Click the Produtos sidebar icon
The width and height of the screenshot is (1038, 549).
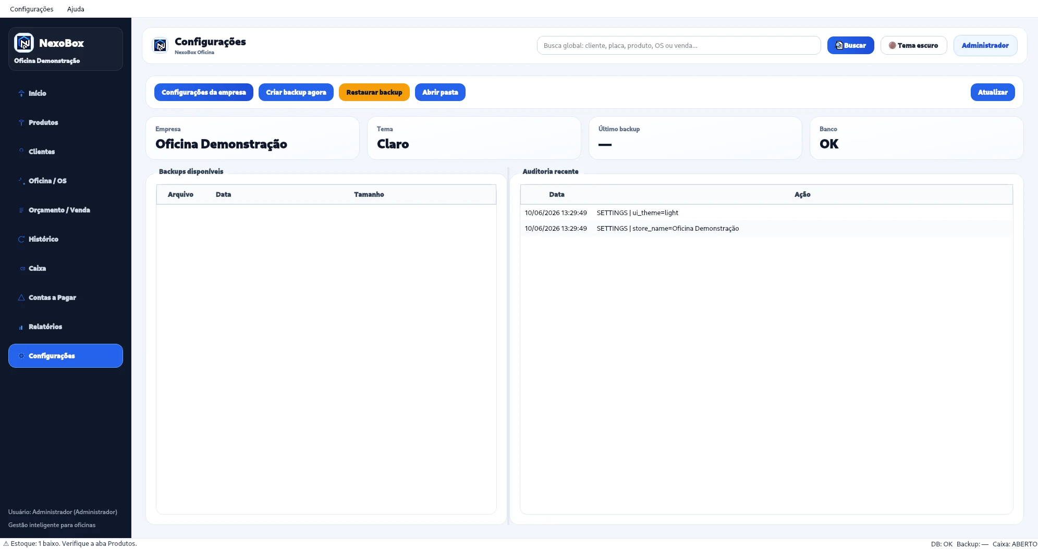(21, 122)
